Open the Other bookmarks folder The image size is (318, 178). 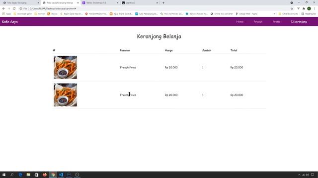(288, 14)
